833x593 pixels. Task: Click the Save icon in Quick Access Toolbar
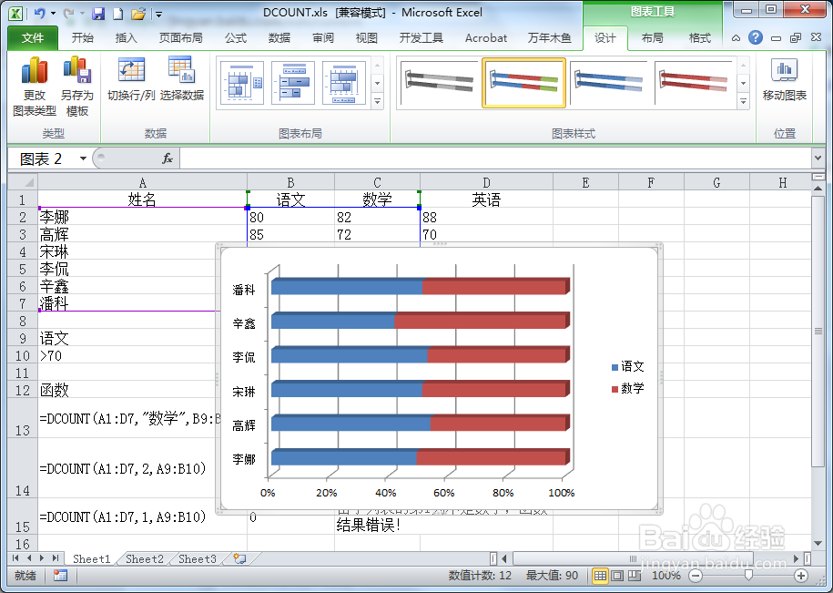[98, 12]
